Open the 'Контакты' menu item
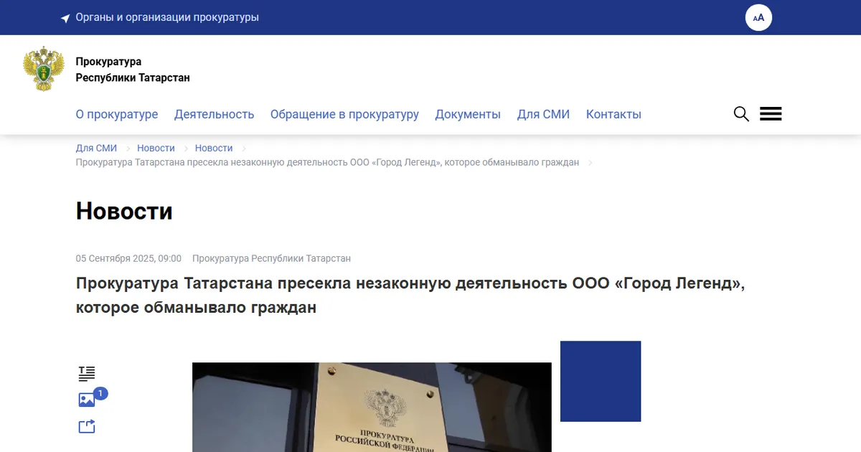This screenshot has height=452, width=861. (x=613, y=114)
